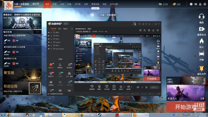Open the 精灵 headset assistant icon
Screen dimensions: 208x117
point(201,17)
